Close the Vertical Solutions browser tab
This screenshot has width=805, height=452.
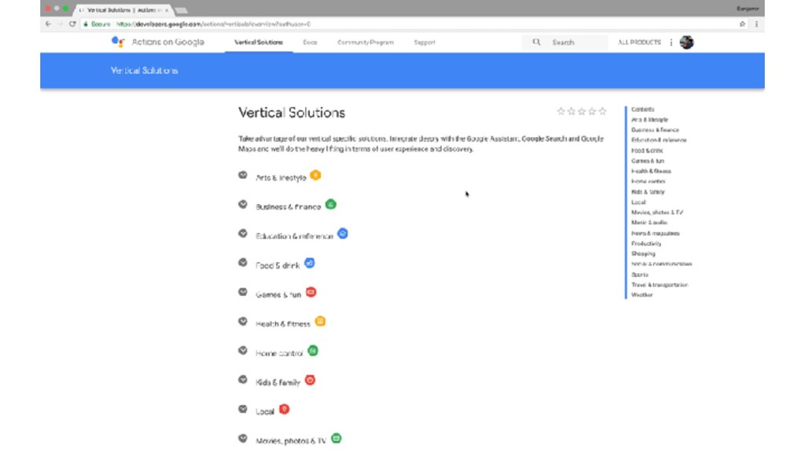(167, 10)
